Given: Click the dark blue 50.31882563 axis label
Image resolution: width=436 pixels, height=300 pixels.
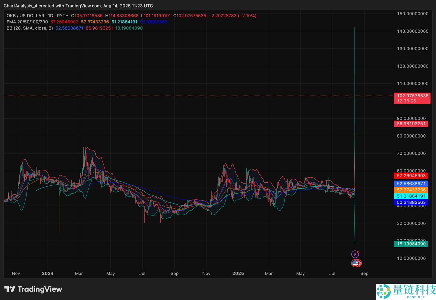Looking at the screenshot, I should [x=411, y=203].
